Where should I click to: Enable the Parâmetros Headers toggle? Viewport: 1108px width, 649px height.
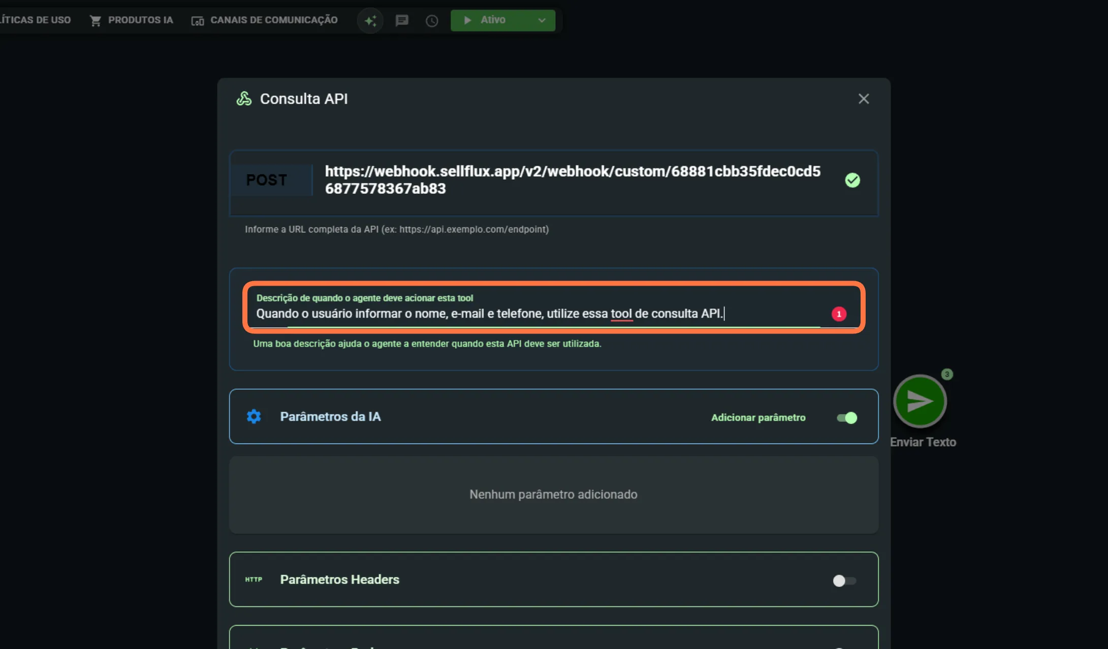[x=844, y=580]
